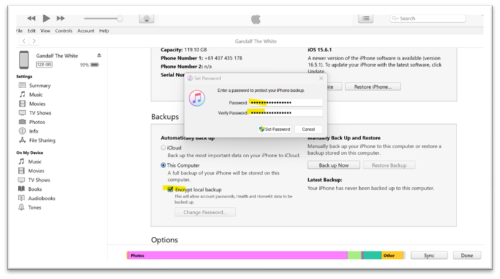Go forward with the right chevron
The image size is (500, 279).
(34, 41)
